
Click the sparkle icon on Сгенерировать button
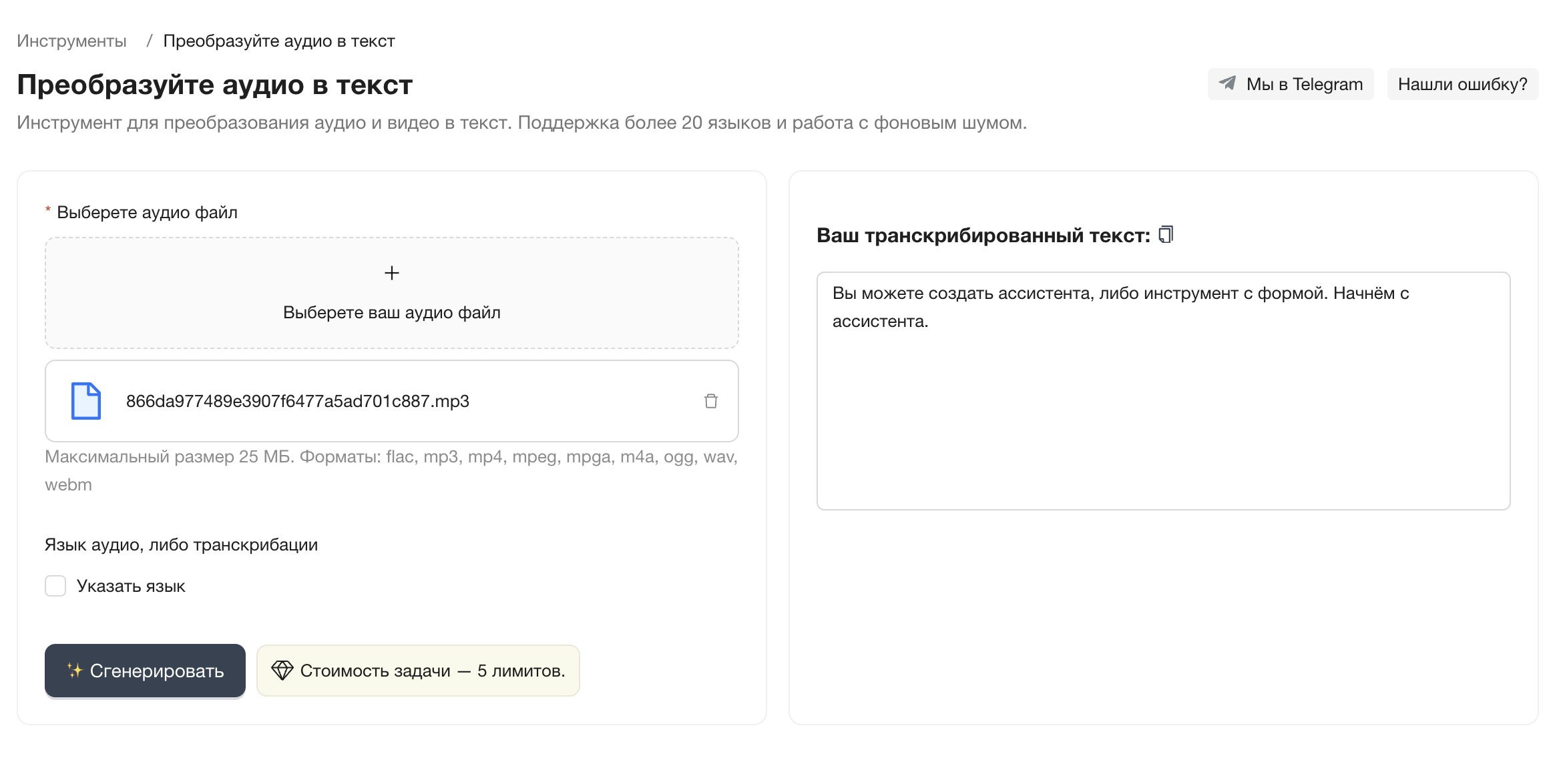[x=74, y=671]
